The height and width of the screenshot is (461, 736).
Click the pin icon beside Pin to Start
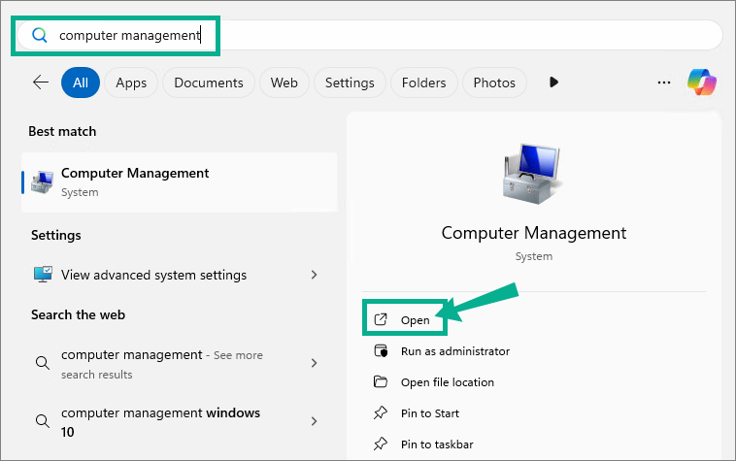pyautogui.click(x=381, y=412)
